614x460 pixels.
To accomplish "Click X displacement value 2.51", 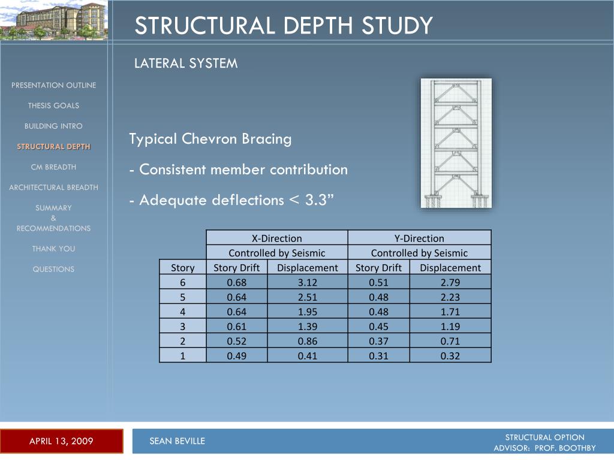I will [x=308, y=297].
